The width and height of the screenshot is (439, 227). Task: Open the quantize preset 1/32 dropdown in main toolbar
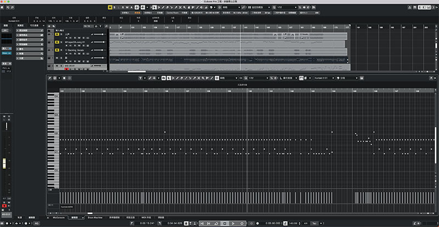click(286, 7)
